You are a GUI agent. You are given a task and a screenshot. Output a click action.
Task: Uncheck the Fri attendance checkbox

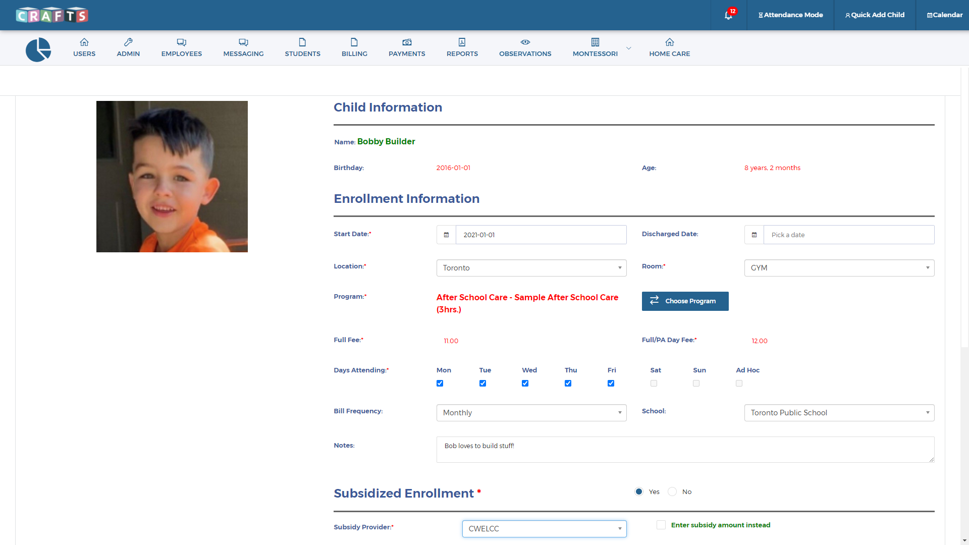(x=611, y=384)
